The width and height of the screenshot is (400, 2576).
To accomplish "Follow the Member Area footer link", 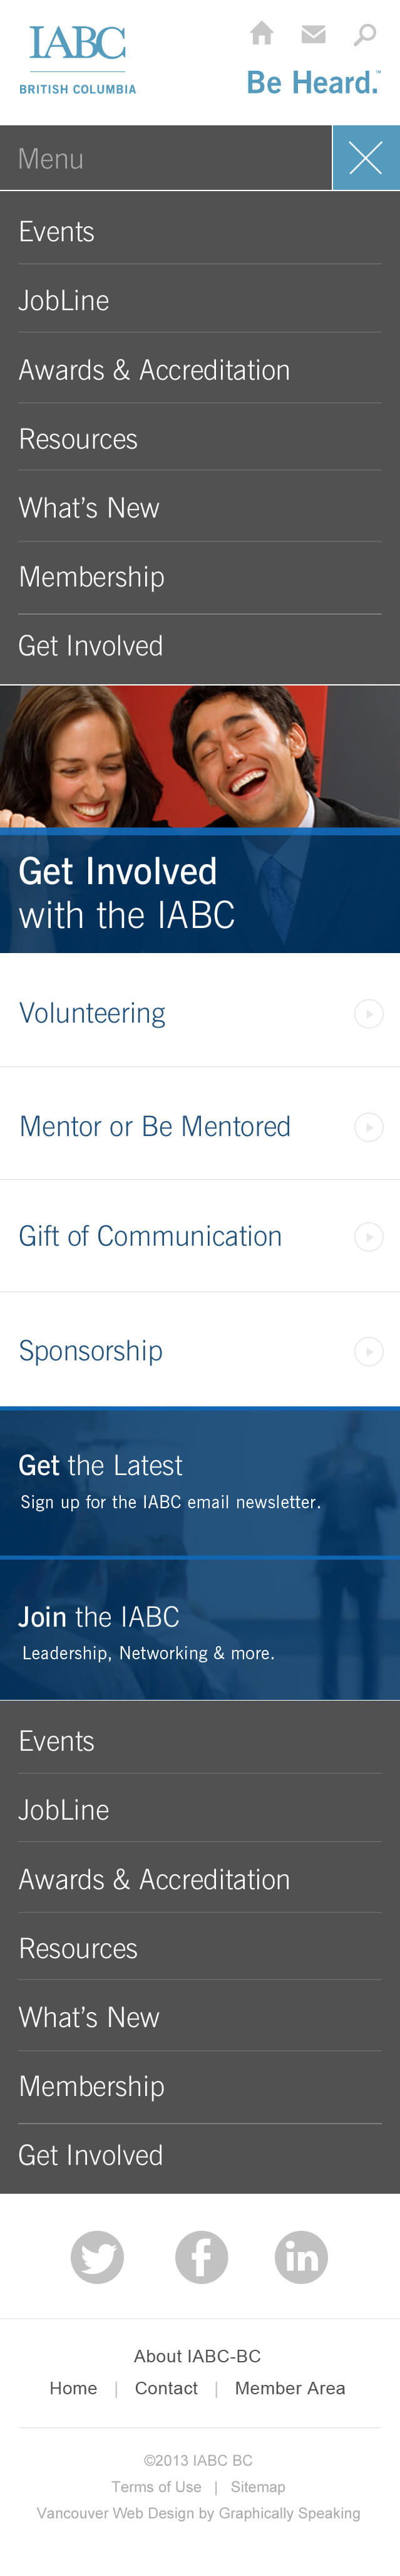I will click(x=290, y=2388).
